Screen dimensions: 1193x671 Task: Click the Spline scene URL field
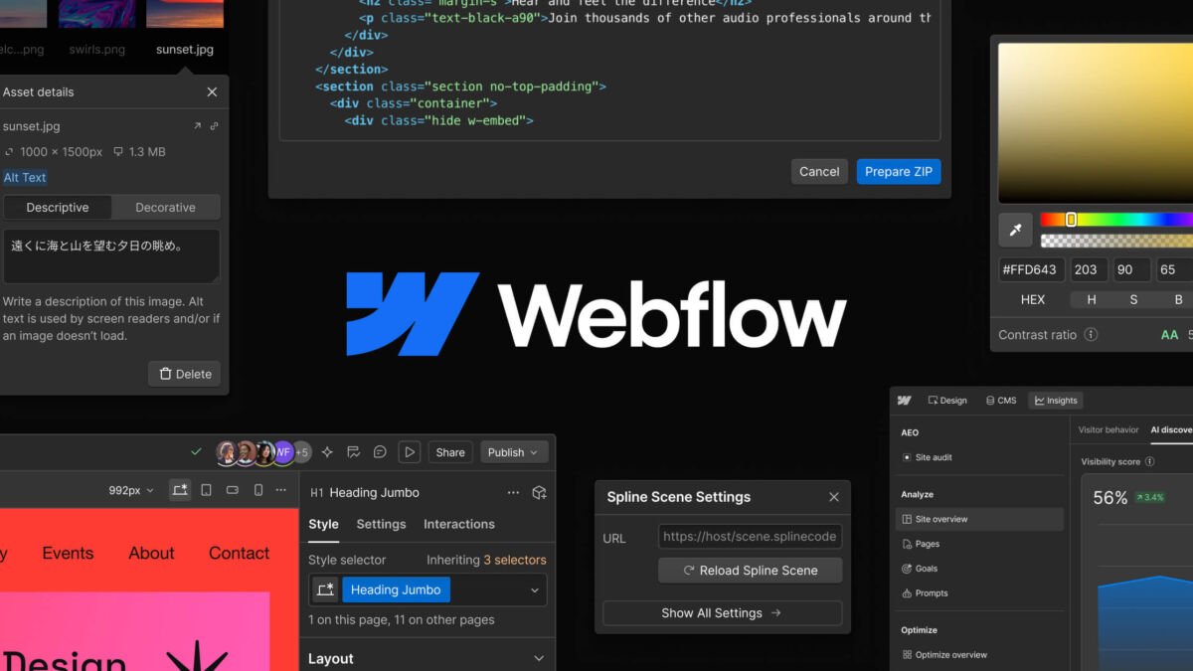pyautogui.click(x=750, y=537)
